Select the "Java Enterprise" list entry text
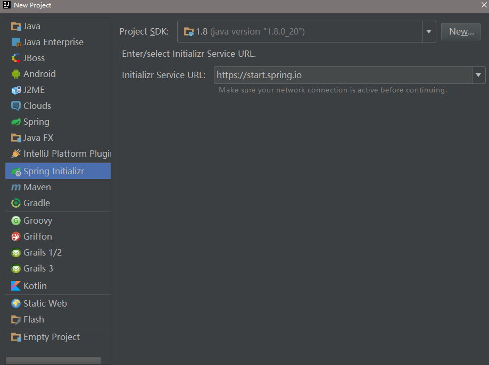Viewport: 489px width, 365px height. [53, 42]
